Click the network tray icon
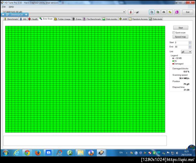This screenshot has width=196, height=163. pyautogui.click(x=172, y=153)
